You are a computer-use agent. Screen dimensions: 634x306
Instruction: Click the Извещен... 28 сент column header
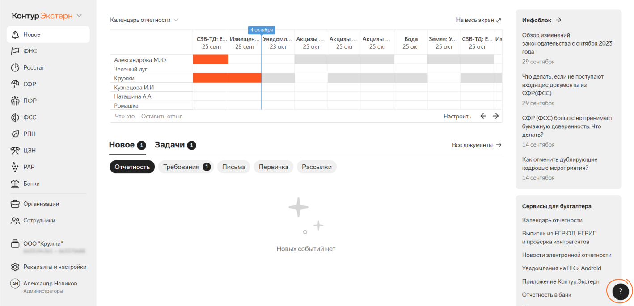pos(245,43)
